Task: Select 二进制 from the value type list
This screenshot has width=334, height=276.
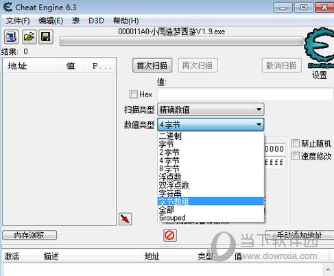Action: pyautogui.click(x=211, y=136)
